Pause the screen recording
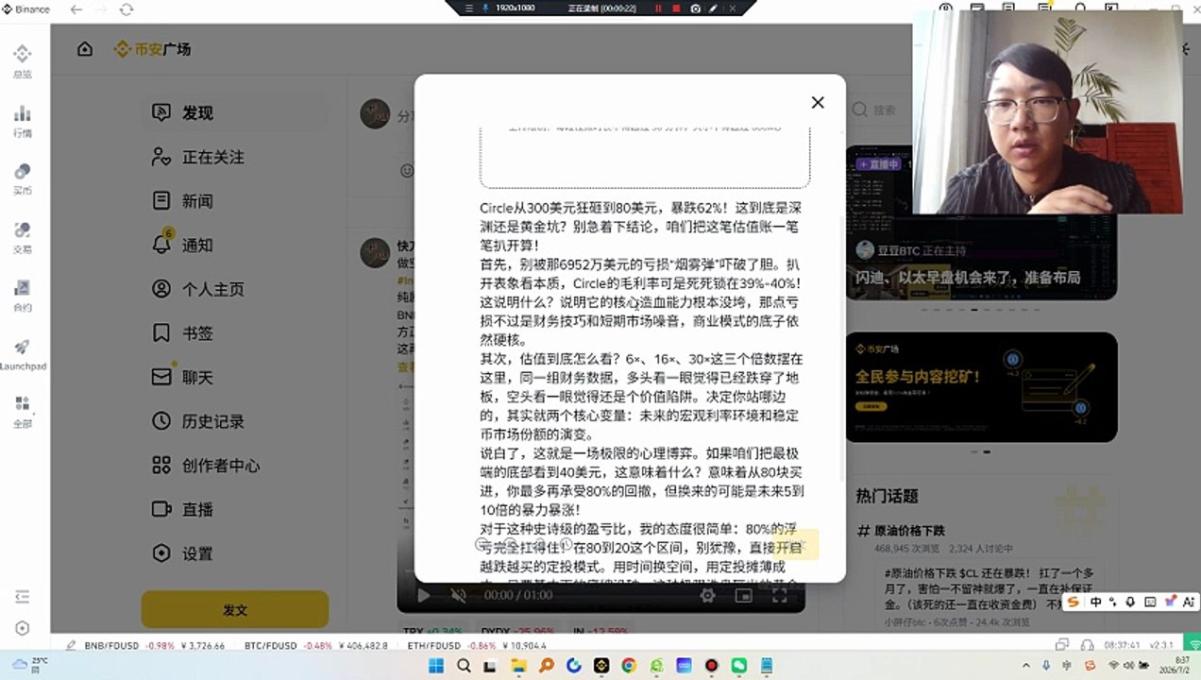Image resolution: width=1201 pixels, height=680 pixels. (657, 8)
